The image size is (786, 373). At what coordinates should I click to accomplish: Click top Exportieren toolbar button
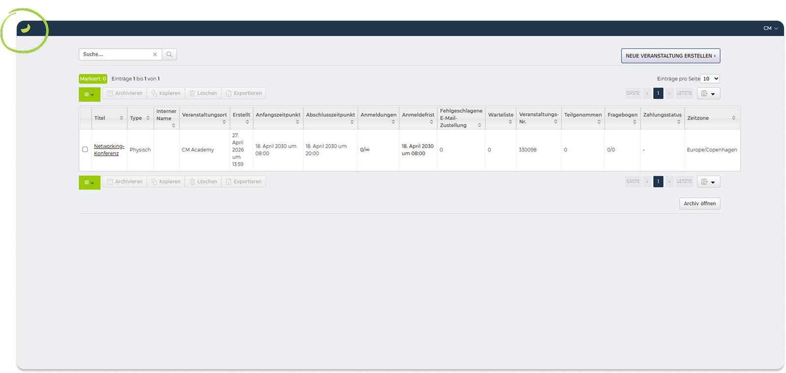point(244,93)
